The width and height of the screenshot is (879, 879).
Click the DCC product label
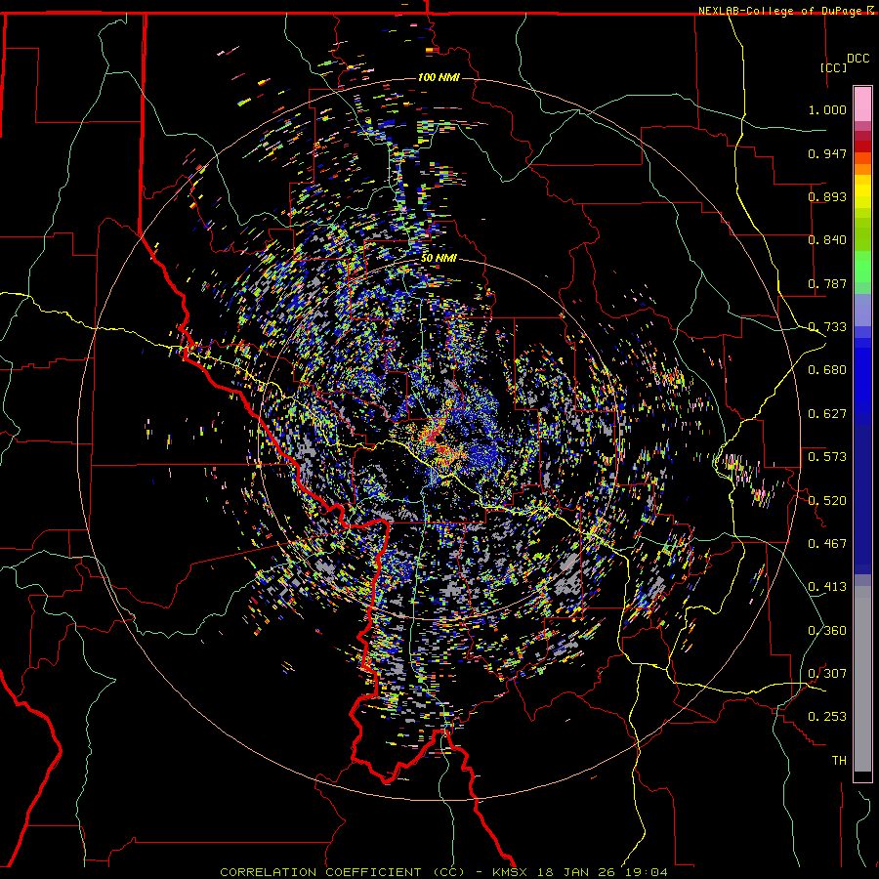point(858,59)
